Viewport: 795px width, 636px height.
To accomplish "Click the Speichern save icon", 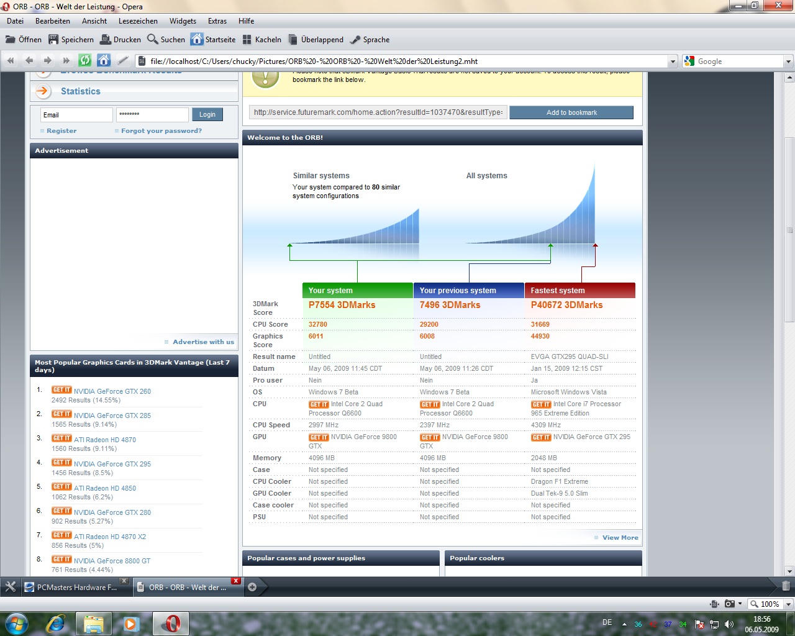I will pos(53,40).
